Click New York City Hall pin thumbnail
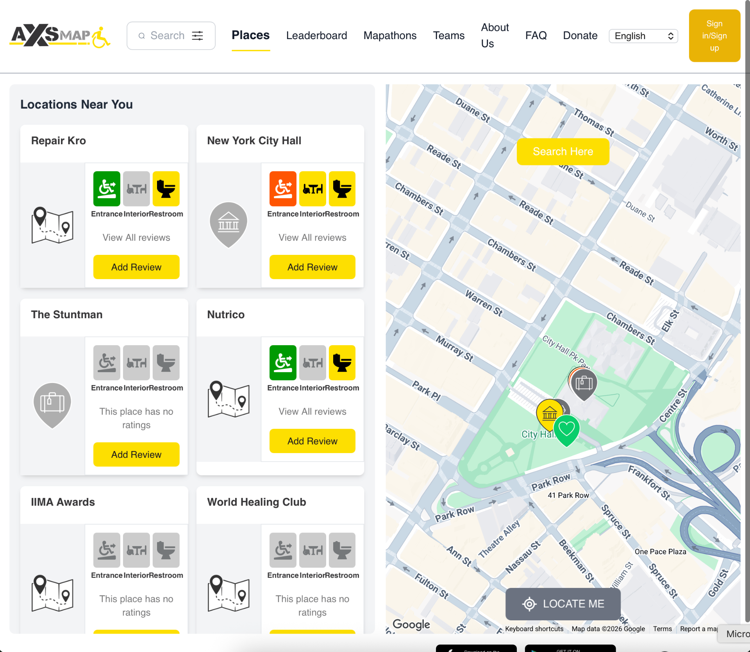750x652 pixels. (x=229, y=225)
